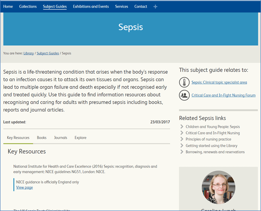261x211 pixels.
Task: Select the Key Resources tab
Action: pos(19,138)
